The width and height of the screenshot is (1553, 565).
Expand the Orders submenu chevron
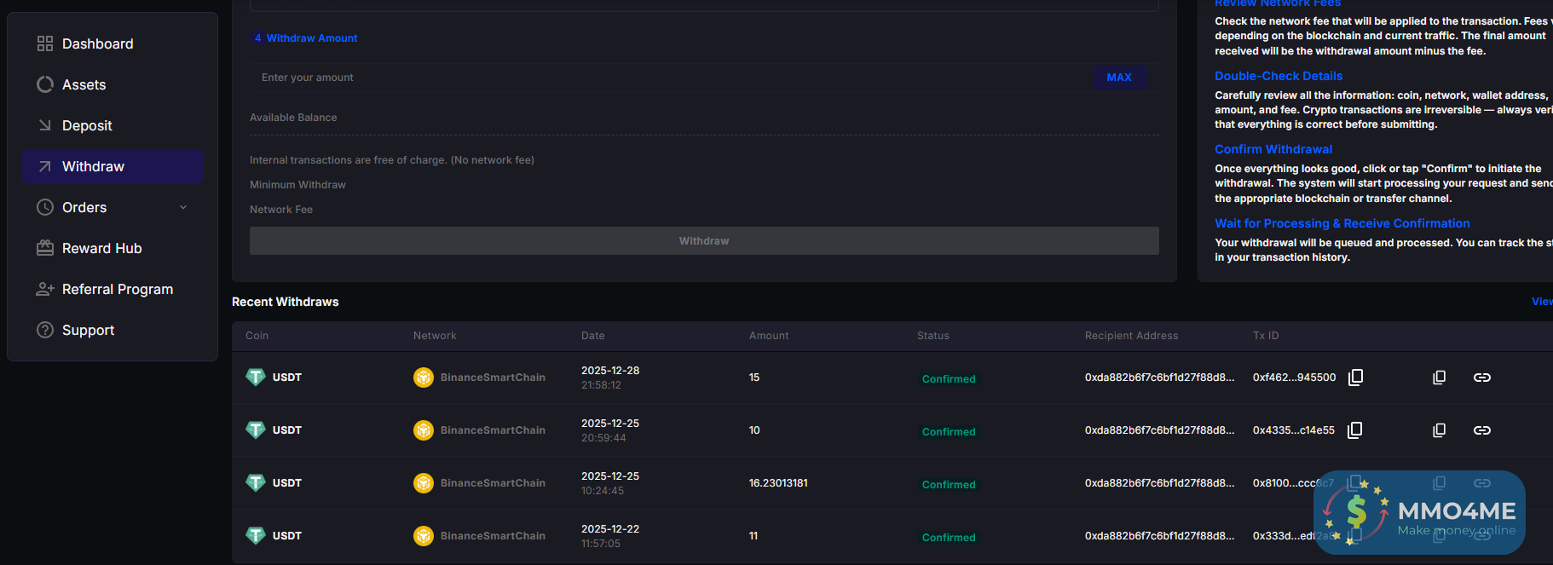(183, 207)
